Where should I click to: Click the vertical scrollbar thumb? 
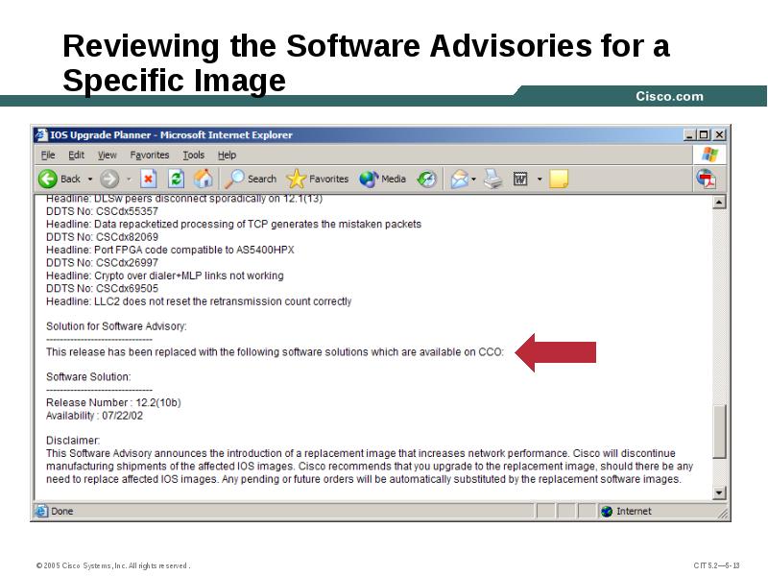pyautogui.click(x=718, y=431)
